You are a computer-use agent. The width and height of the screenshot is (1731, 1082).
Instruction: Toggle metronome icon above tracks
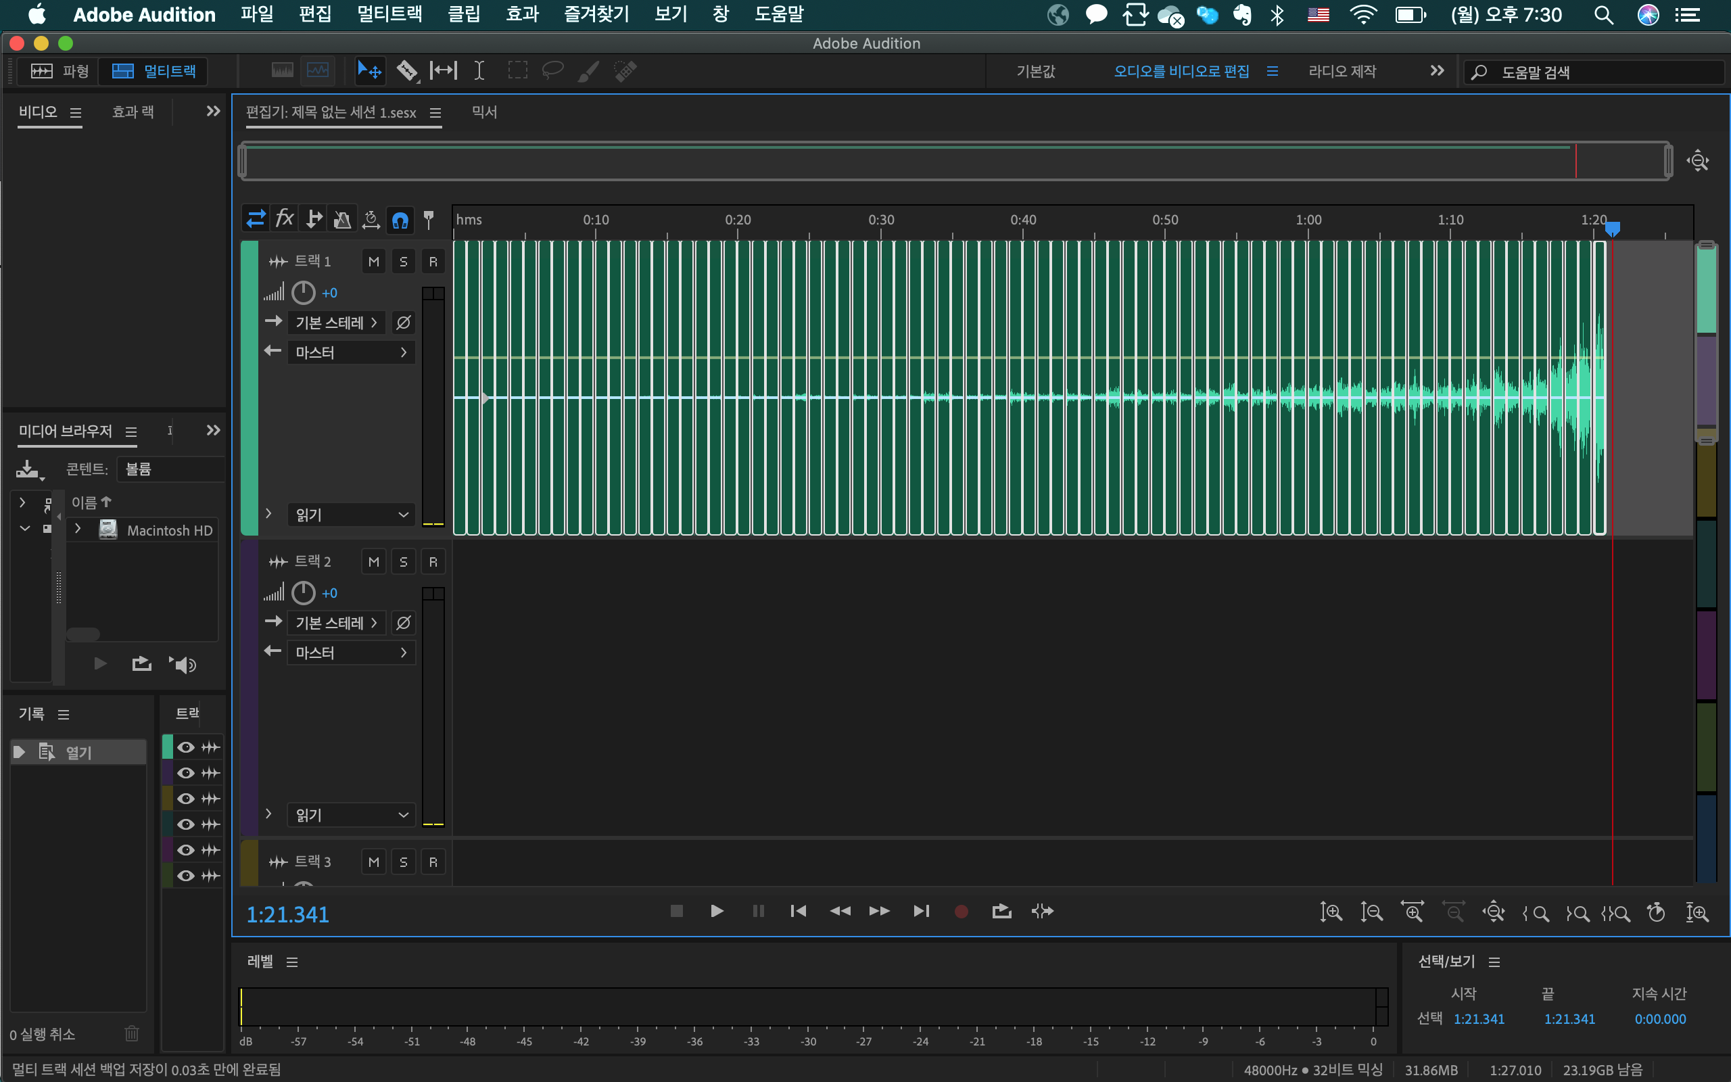coord(343,220)
